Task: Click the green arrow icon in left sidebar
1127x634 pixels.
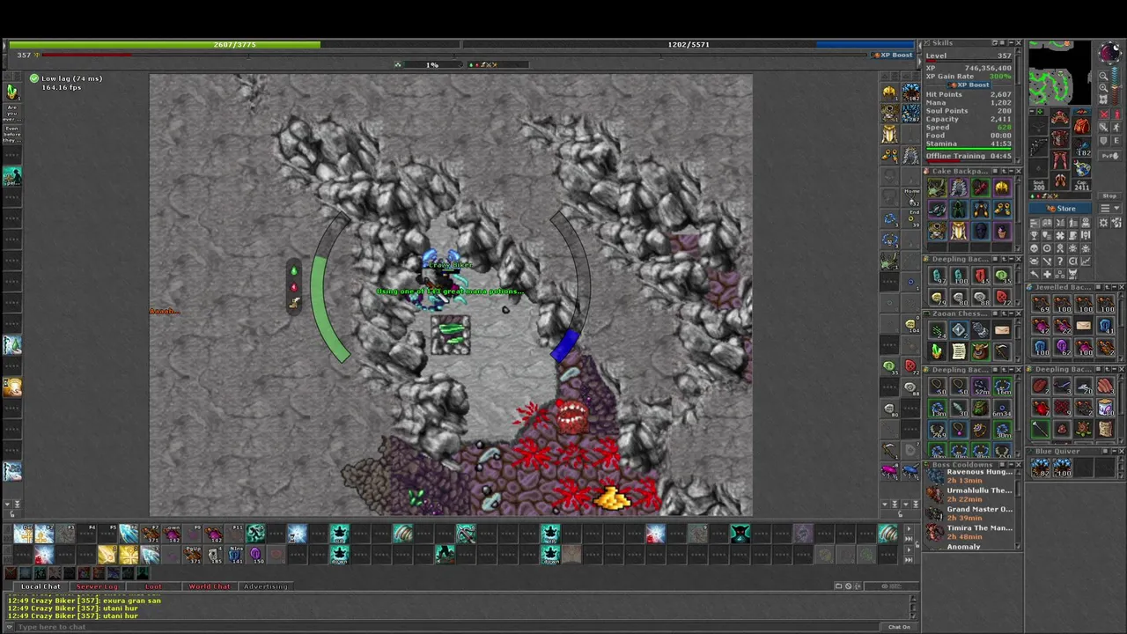Action: tap(11, 91)
